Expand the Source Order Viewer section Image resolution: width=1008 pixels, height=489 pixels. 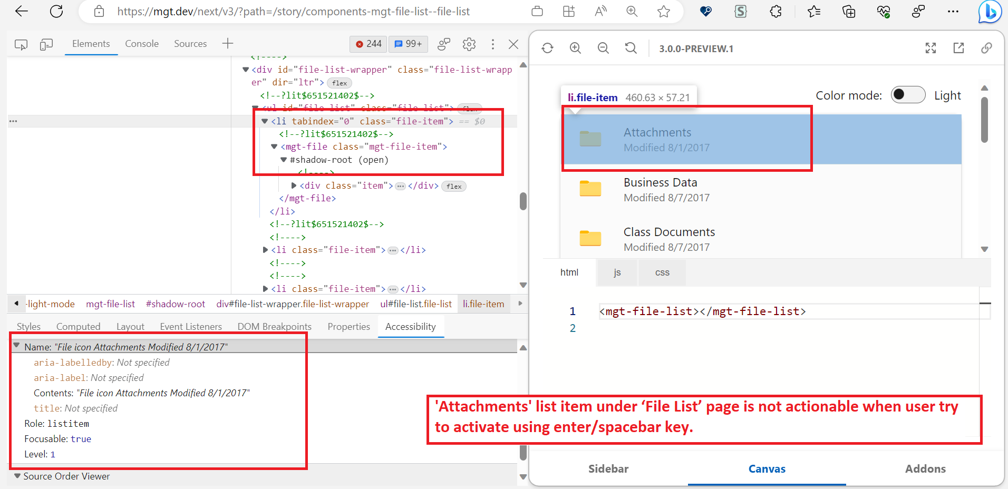click(x=17, y=476)
